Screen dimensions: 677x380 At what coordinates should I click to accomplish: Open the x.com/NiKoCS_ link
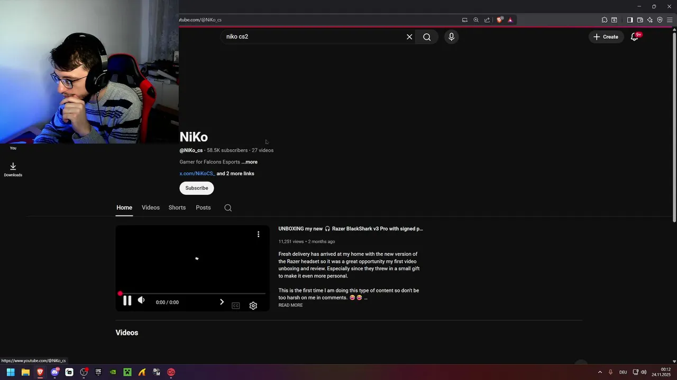197,174
